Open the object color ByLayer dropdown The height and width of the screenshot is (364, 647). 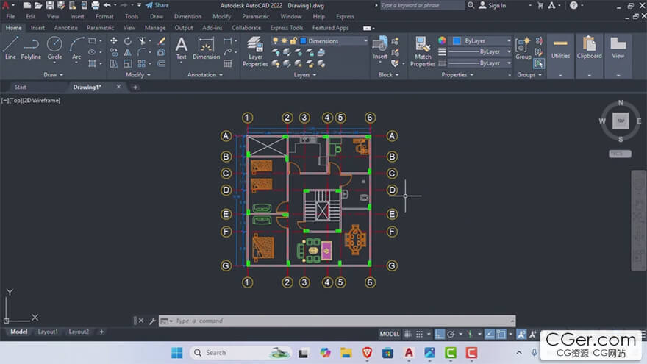coord(481,40)
